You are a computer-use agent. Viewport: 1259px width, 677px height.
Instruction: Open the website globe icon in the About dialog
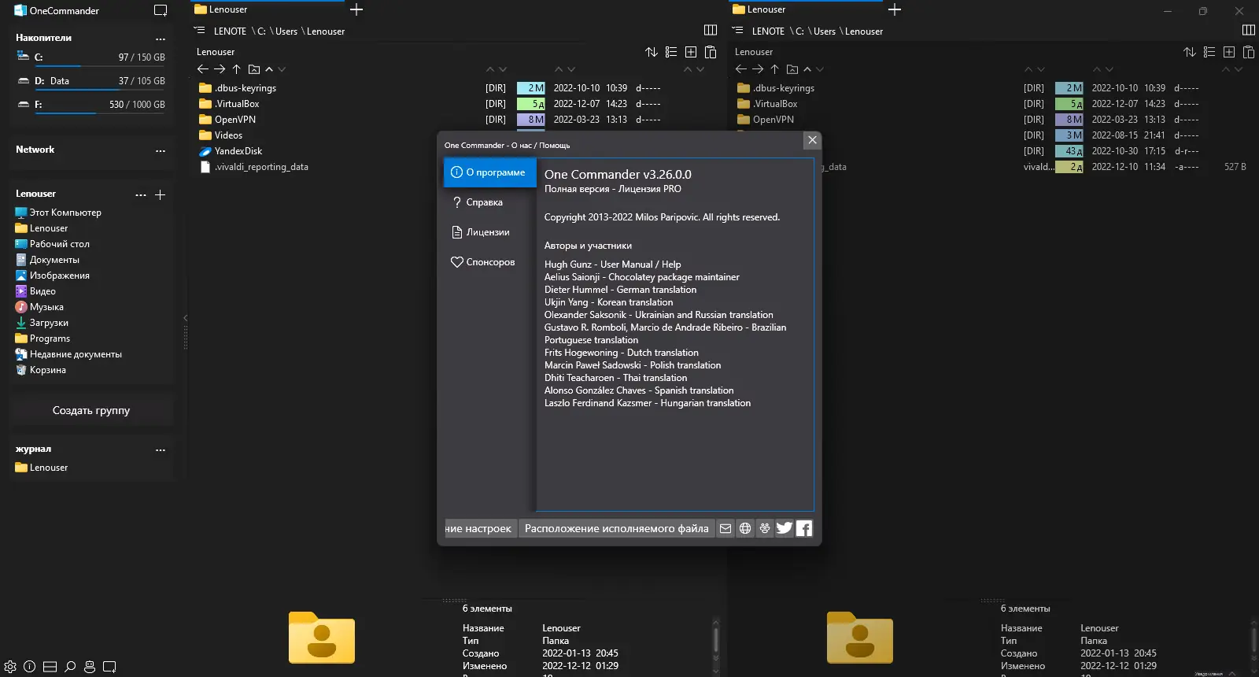coord(745,528)
